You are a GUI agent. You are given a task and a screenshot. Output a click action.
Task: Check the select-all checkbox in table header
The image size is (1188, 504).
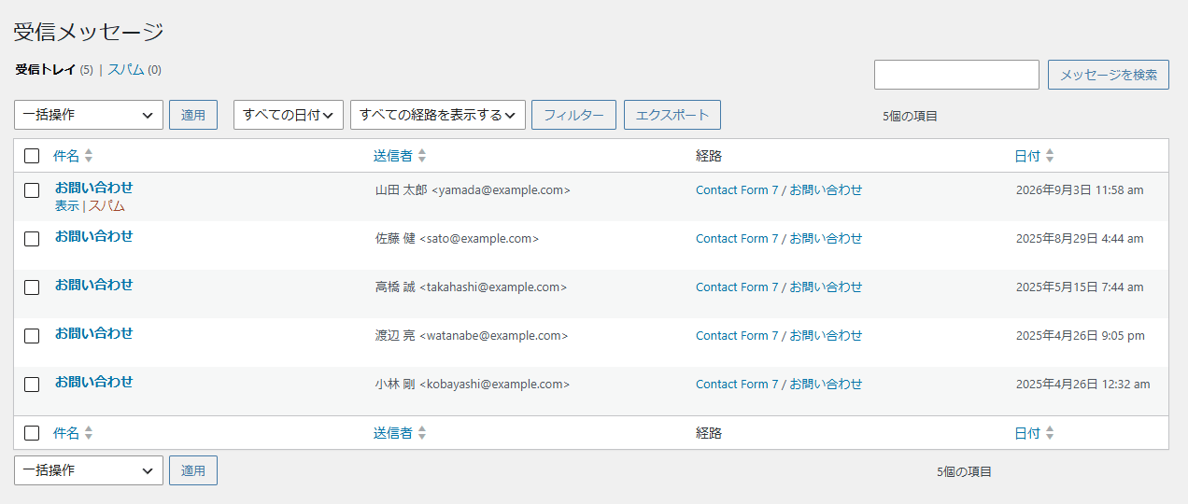[32, 156]
